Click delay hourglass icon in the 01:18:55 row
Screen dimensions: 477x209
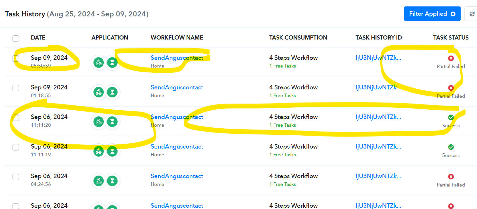click(112, 92)
